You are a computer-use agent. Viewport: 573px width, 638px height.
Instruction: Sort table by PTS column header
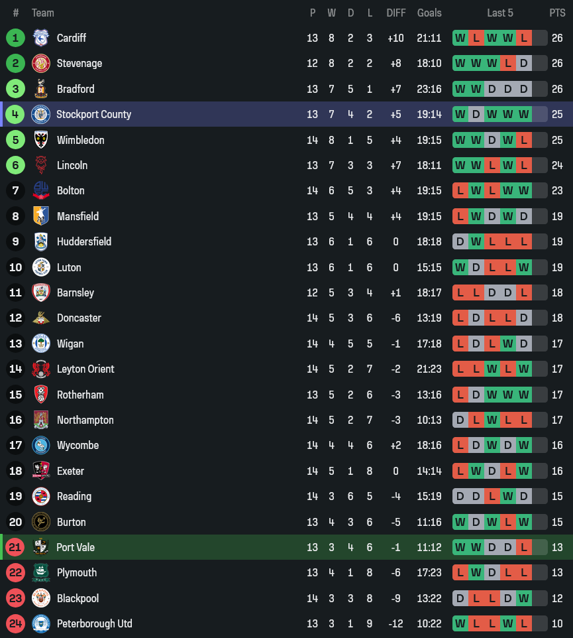(x=557, y=13)
